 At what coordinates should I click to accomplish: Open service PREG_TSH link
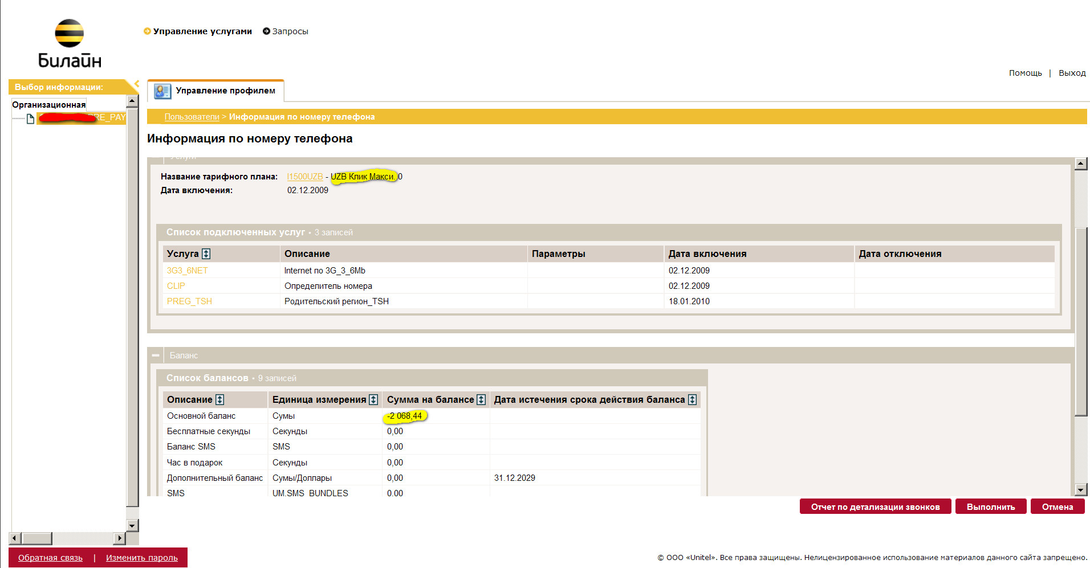189,301
